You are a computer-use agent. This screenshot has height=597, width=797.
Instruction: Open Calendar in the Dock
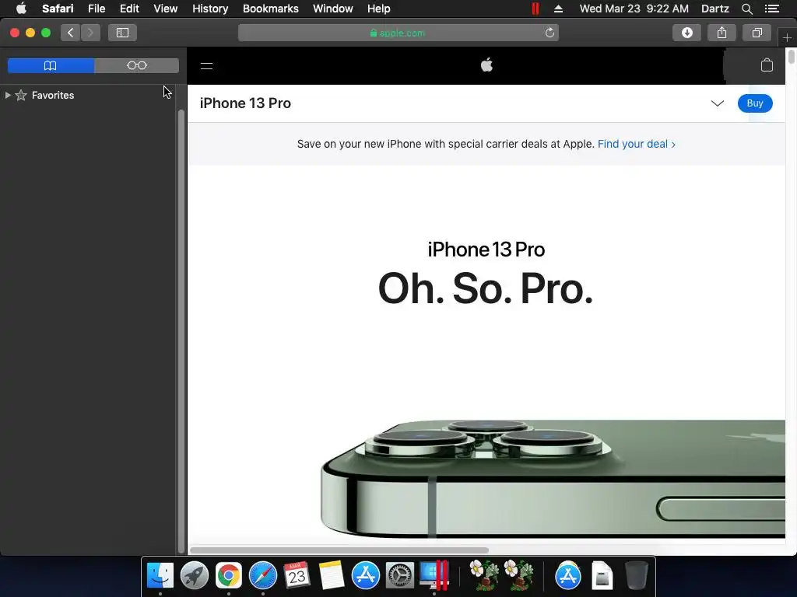pyautogui.click(x=297, y=575)
